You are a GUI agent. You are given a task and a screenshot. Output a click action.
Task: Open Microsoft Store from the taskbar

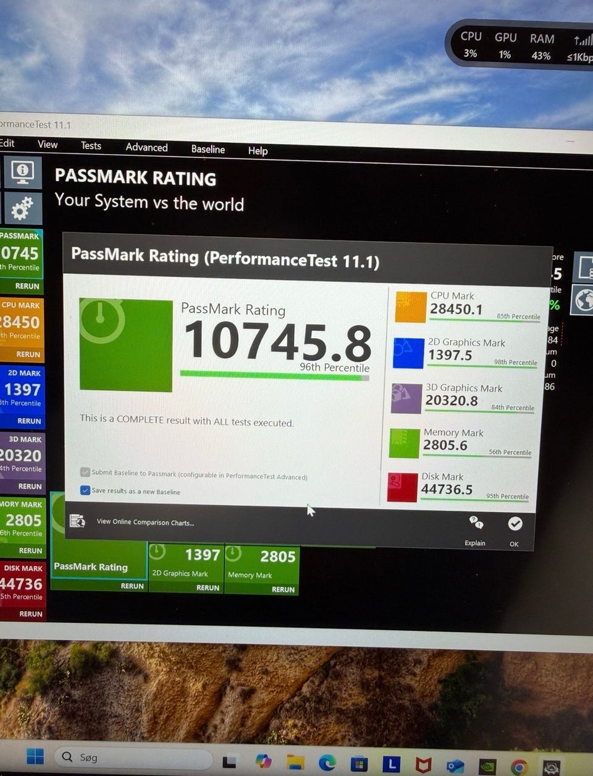pos(359,764)
